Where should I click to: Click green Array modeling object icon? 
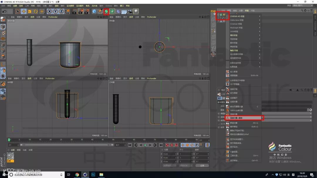[x=112, y=11]
